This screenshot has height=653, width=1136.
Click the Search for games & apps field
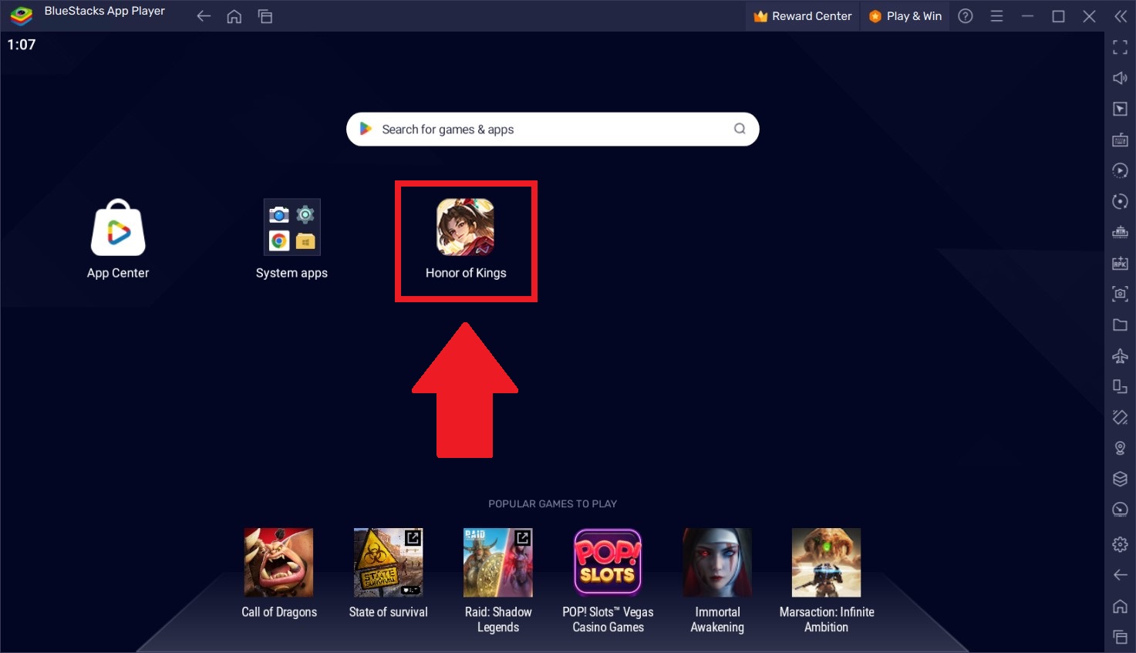[x=552, y=130]
